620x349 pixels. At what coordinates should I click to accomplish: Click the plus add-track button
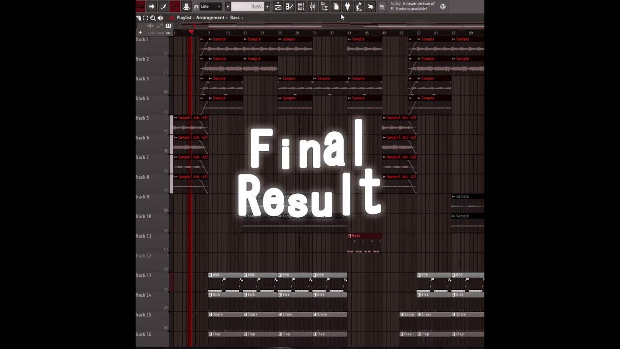pos(140,32)
